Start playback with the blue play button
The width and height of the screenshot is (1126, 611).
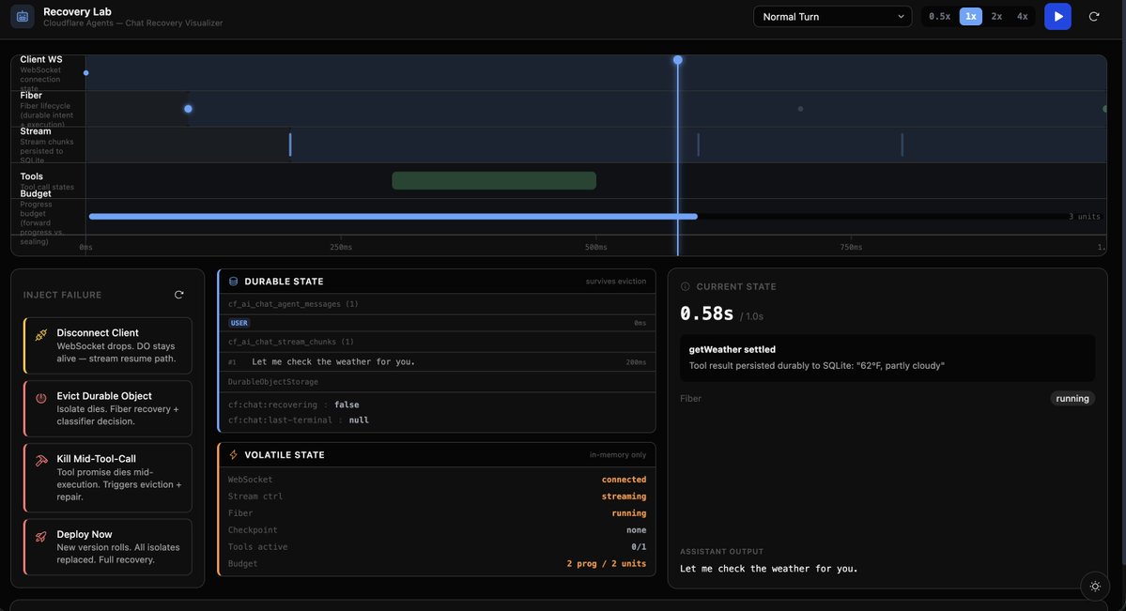click(1057, 17)
